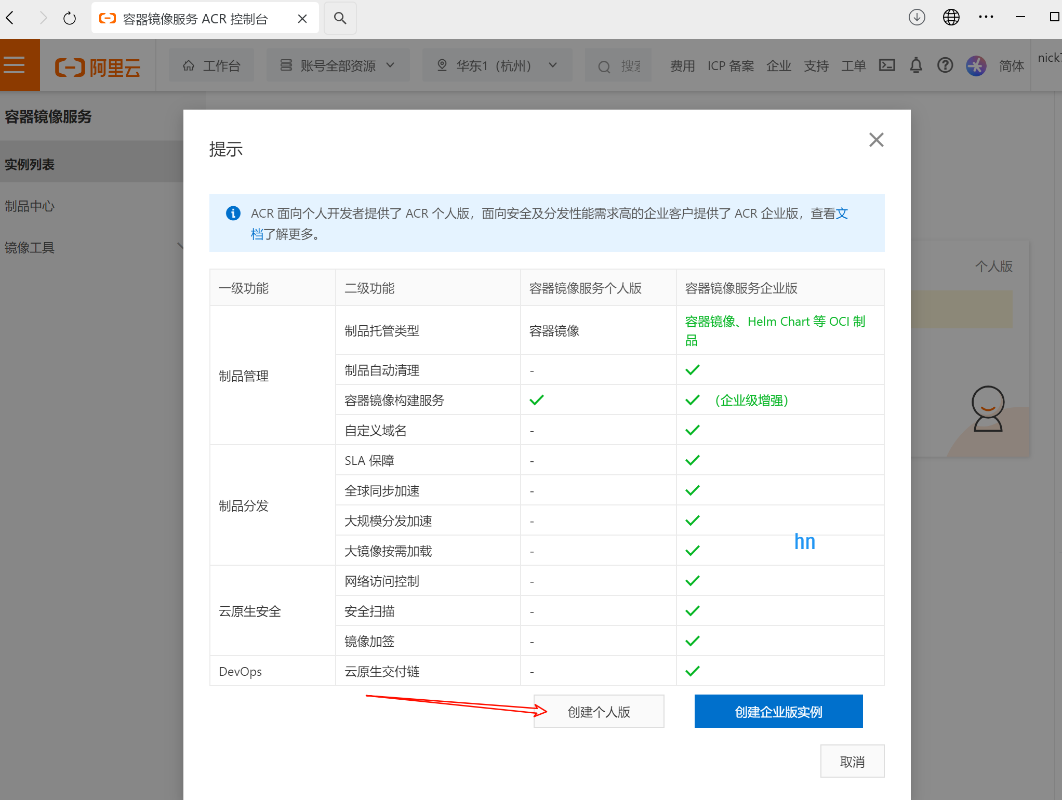Open notifications bell
Viewport: 1062px width, 800px height.
click(916, 65)
